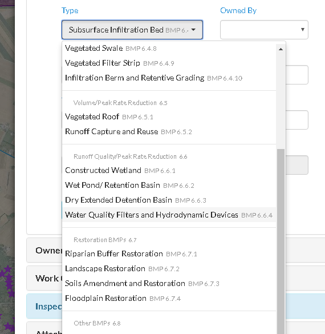The image size is (325, 334).
Task: Select Constructed Wetland option
Action: (x=169, y=170)
